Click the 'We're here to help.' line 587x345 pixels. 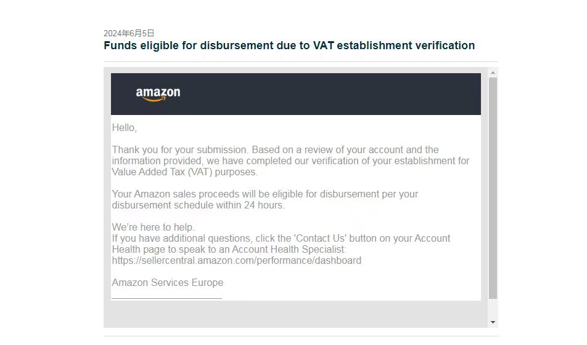(153, 228)
